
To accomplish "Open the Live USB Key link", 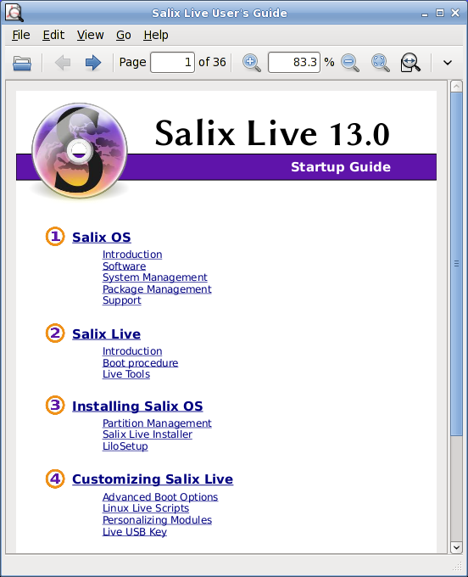I will (x=135, y=532).
